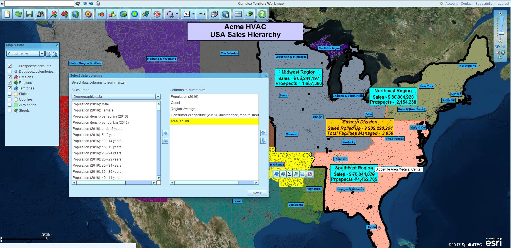Click the print map printer icon
Image resolution: width=511 pixels, height=248 pixels.
[x=214, y=14]
